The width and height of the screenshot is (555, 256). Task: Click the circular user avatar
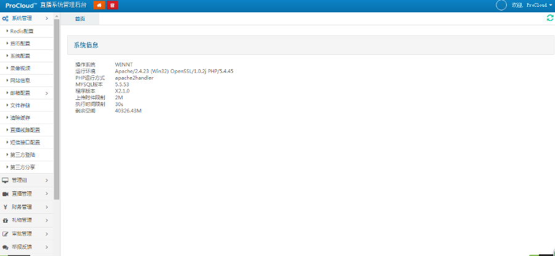pyautogui.click(x=501, y=5)
